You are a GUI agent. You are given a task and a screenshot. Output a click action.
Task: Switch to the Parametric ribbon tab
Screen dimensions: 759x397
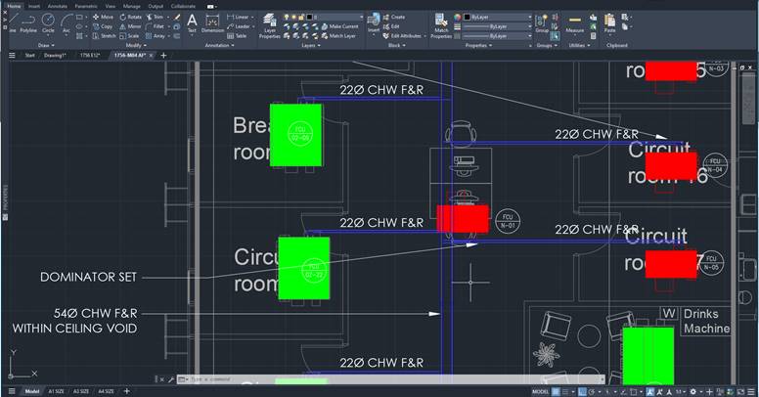pyautogui.click(x=86, y=6)
